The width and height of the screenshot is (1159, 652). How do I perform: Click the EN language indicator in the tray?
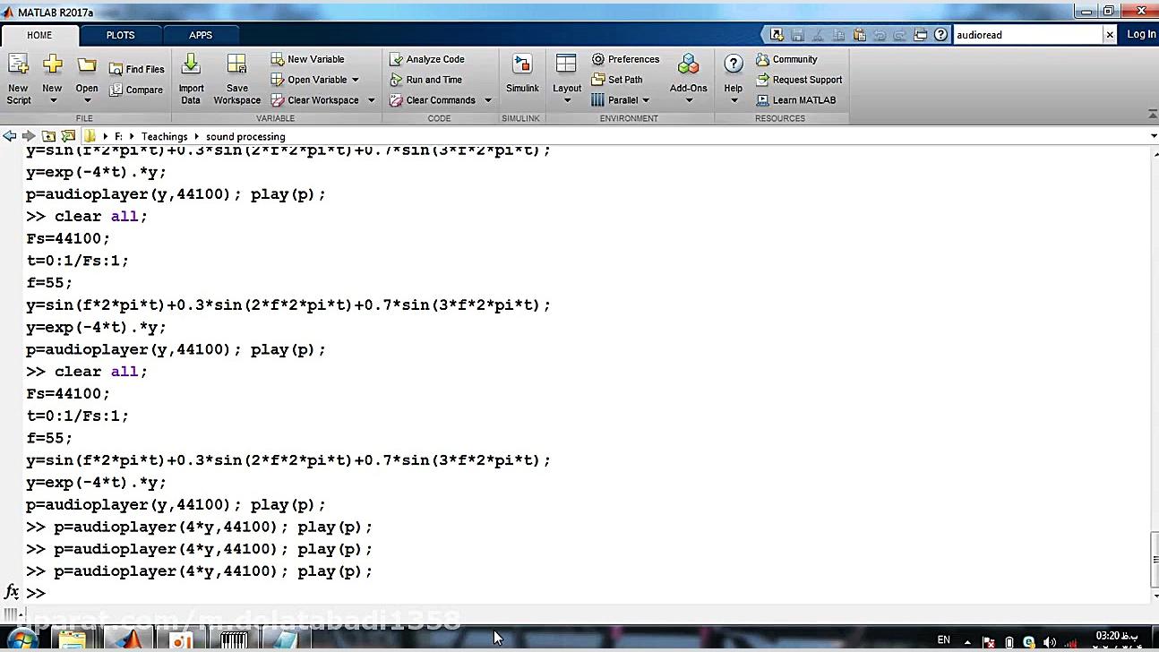(943, 639)
